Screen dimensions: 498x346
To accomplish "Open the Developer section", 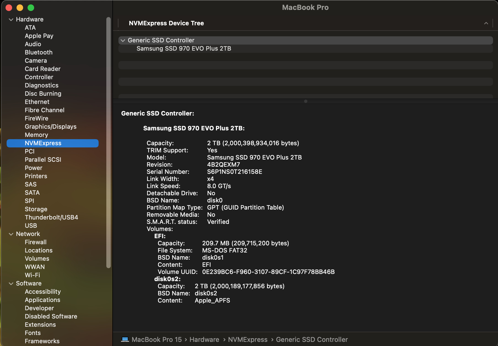I will click(39, 308).
